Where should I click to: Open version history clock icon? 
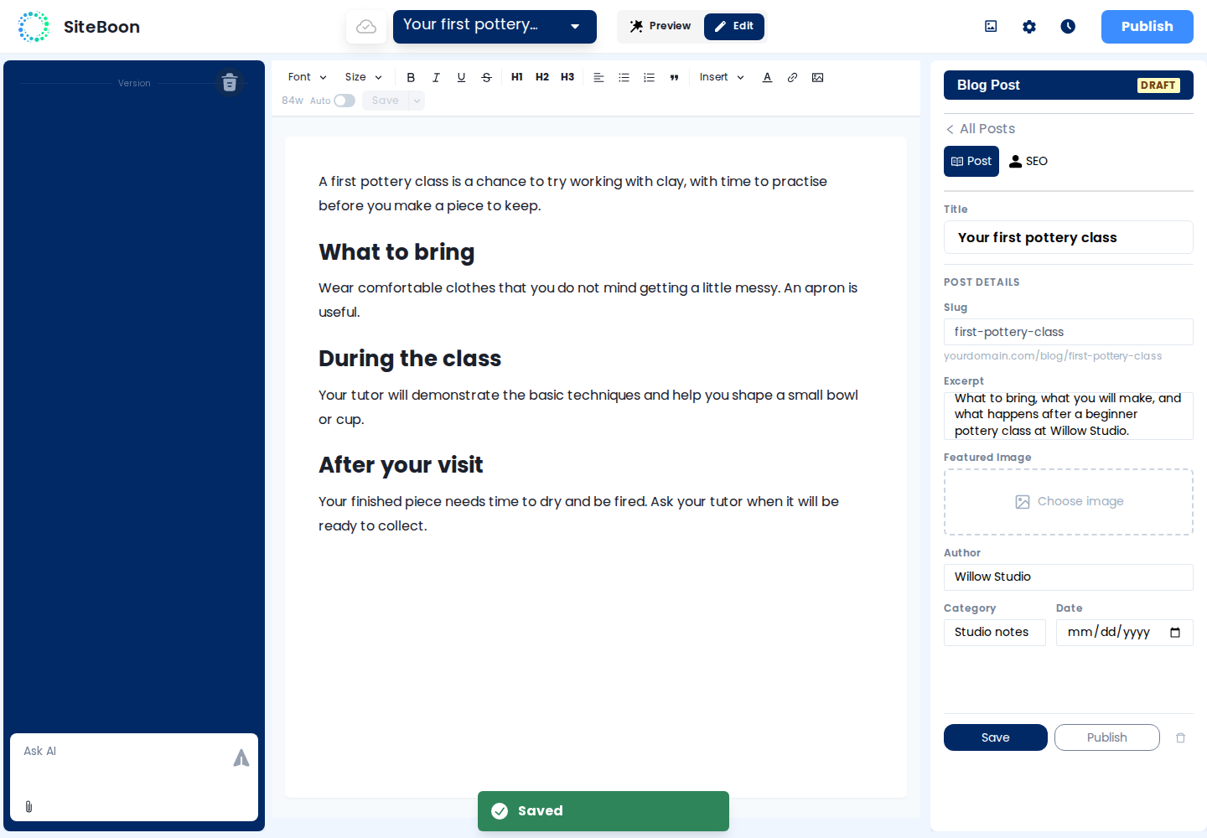click(1068, 27)
